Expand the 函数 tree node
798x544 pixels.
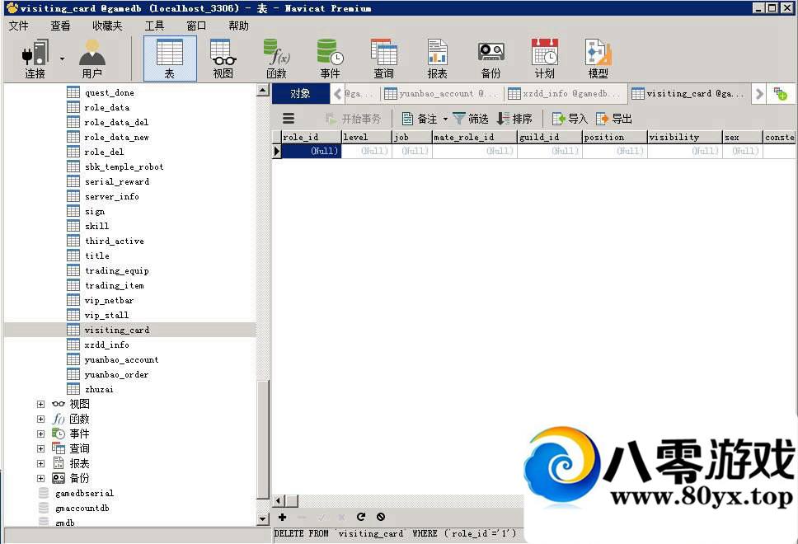click(x=40, y=419)
